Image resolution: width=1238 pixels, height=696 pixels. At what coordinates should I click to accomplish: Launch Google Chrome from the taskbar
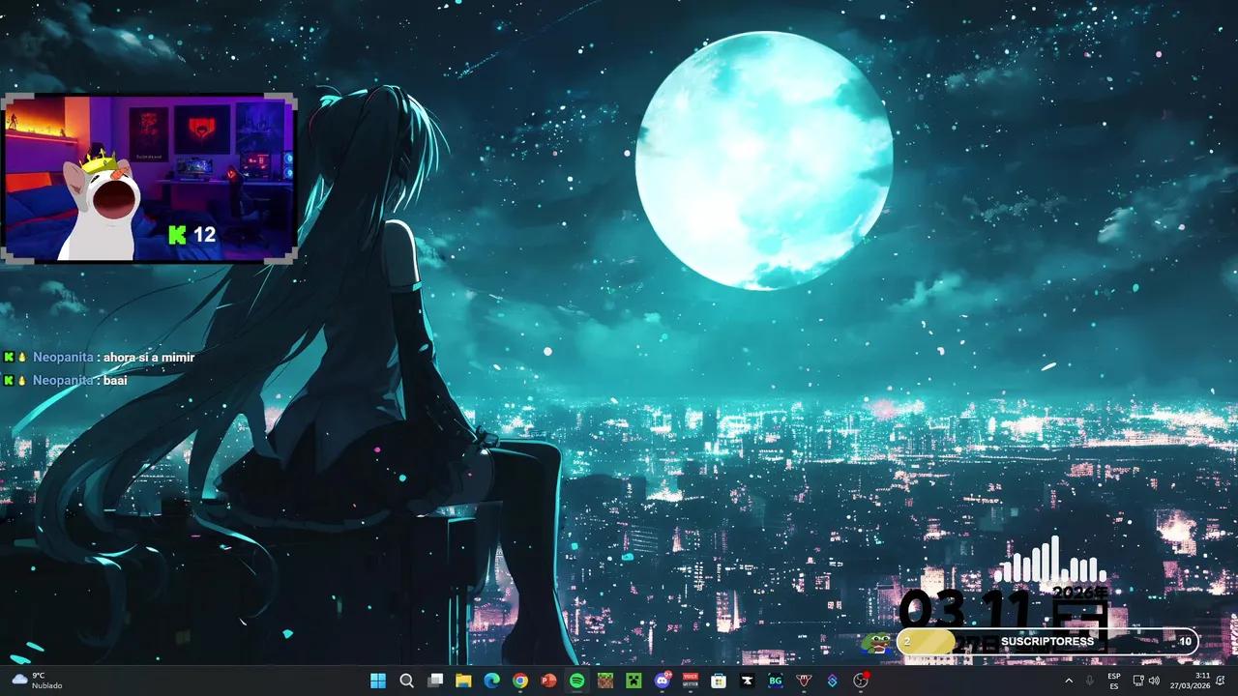(x=520, y=681)
